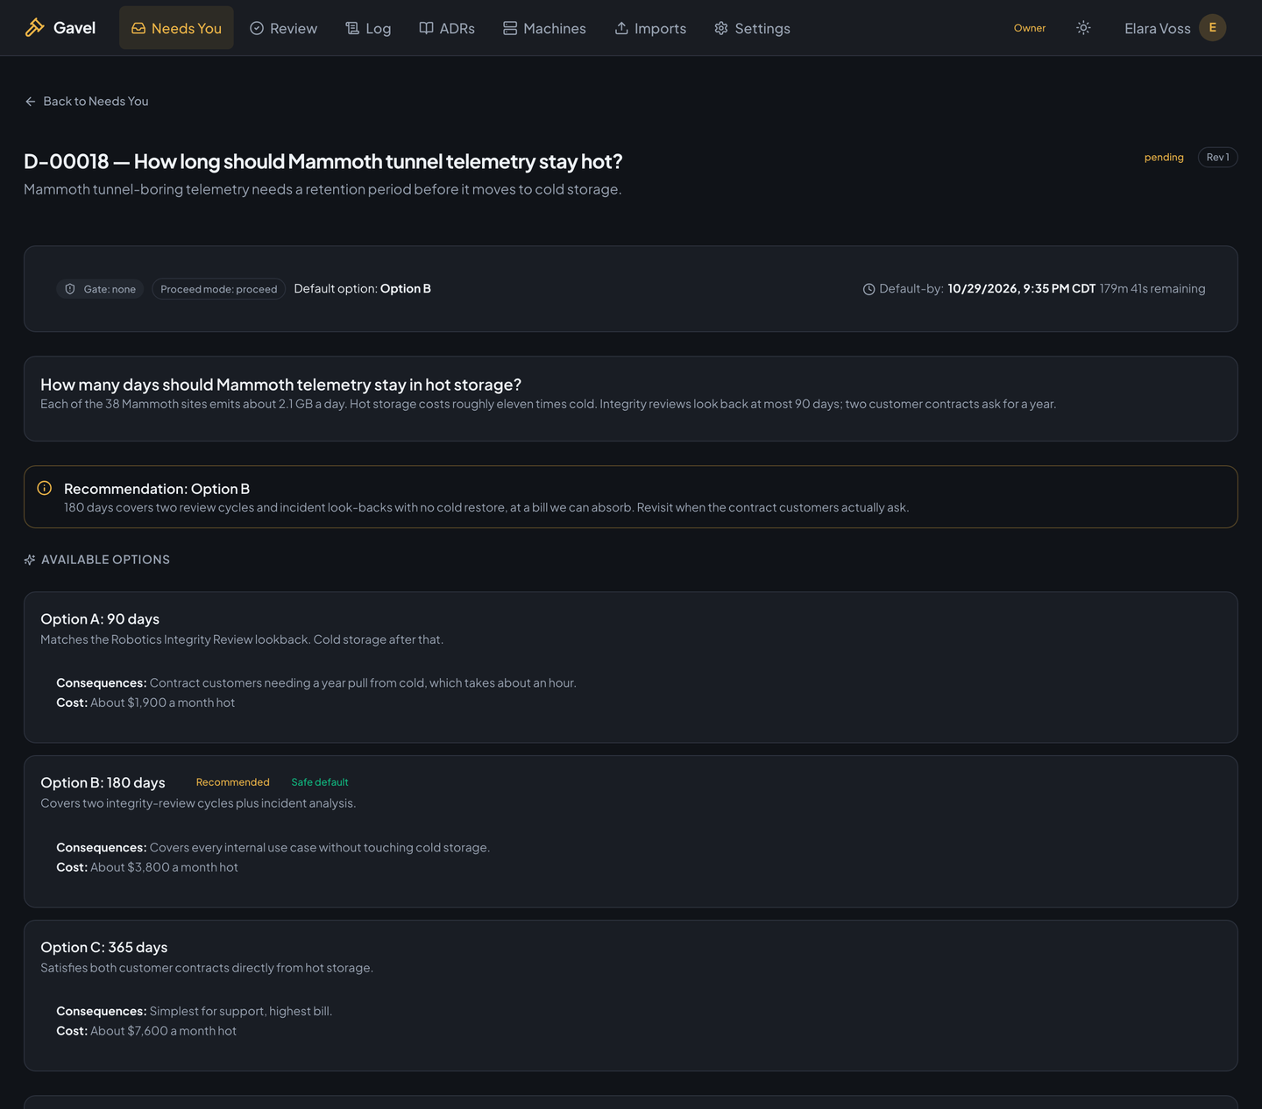
Task: Click the info icon beside Recommendation
Action: click(45, 489)
